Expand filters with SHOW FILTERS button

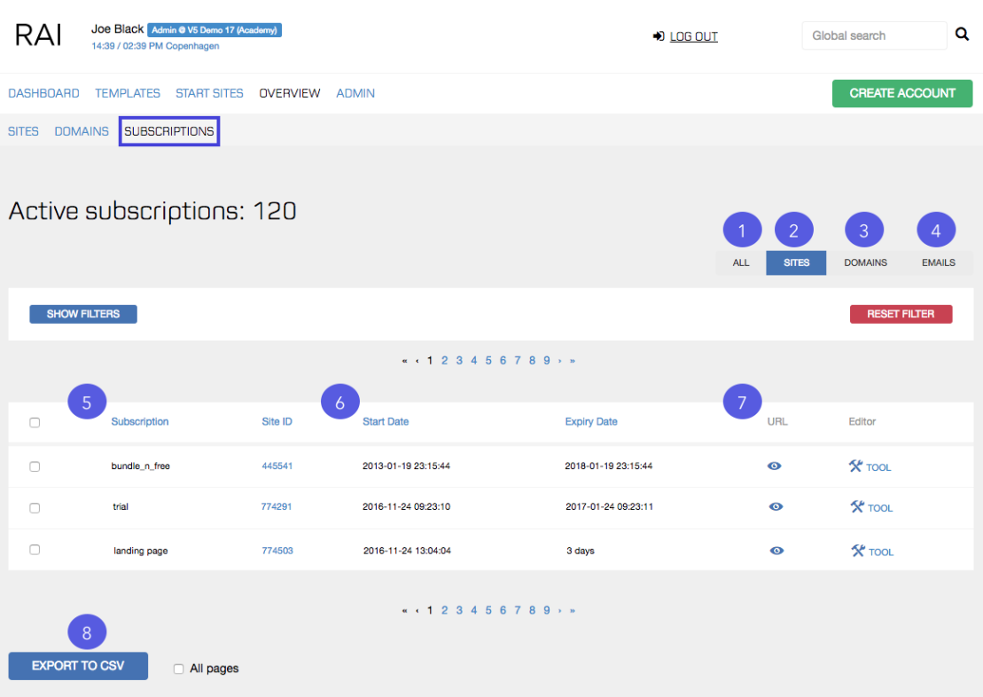point(83,314)
